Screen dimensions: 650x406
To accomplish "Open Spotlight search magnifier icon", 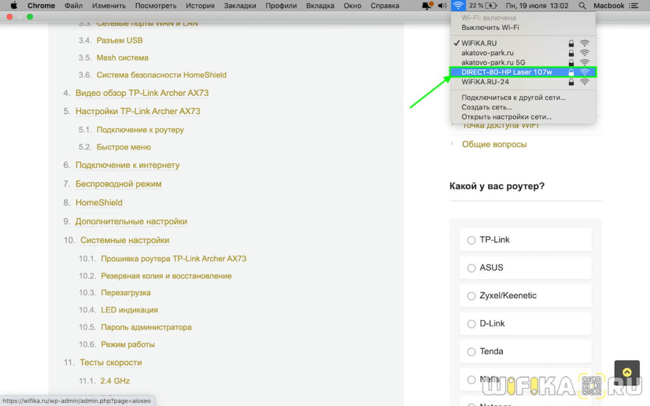I will click(x=582, y=6).
